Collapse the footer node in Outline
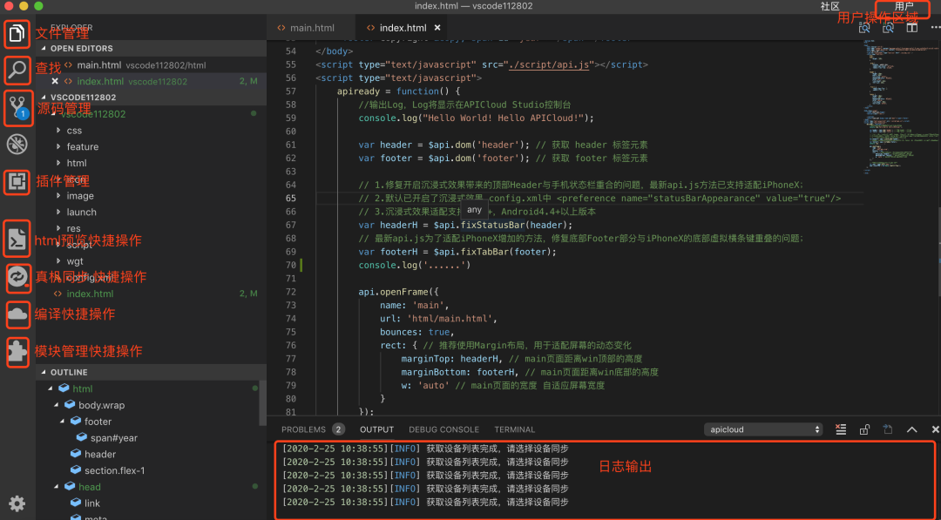This screenshot has height=520, width=941. (x=63, y=421)
